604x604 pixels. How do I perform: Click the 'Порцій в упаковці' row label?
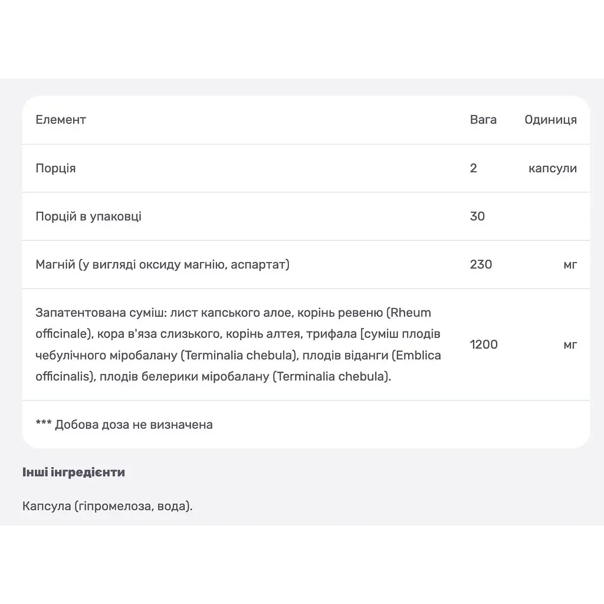88,216
